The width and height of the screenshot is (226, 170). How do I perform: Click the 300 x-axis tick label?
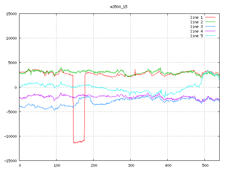pos(130,165)
